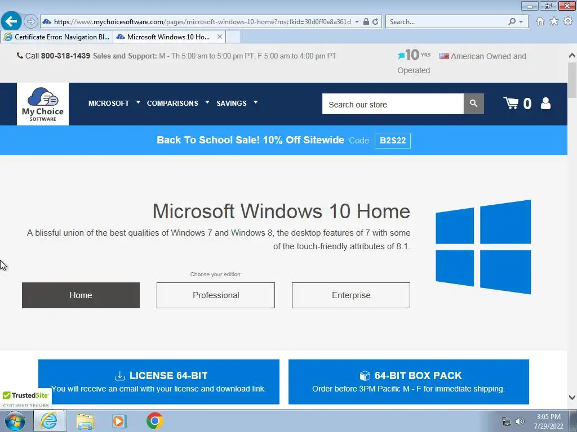Select the LICENSE 64-BIT option
This screenshot has height=432, width=577.
[158, 382]
